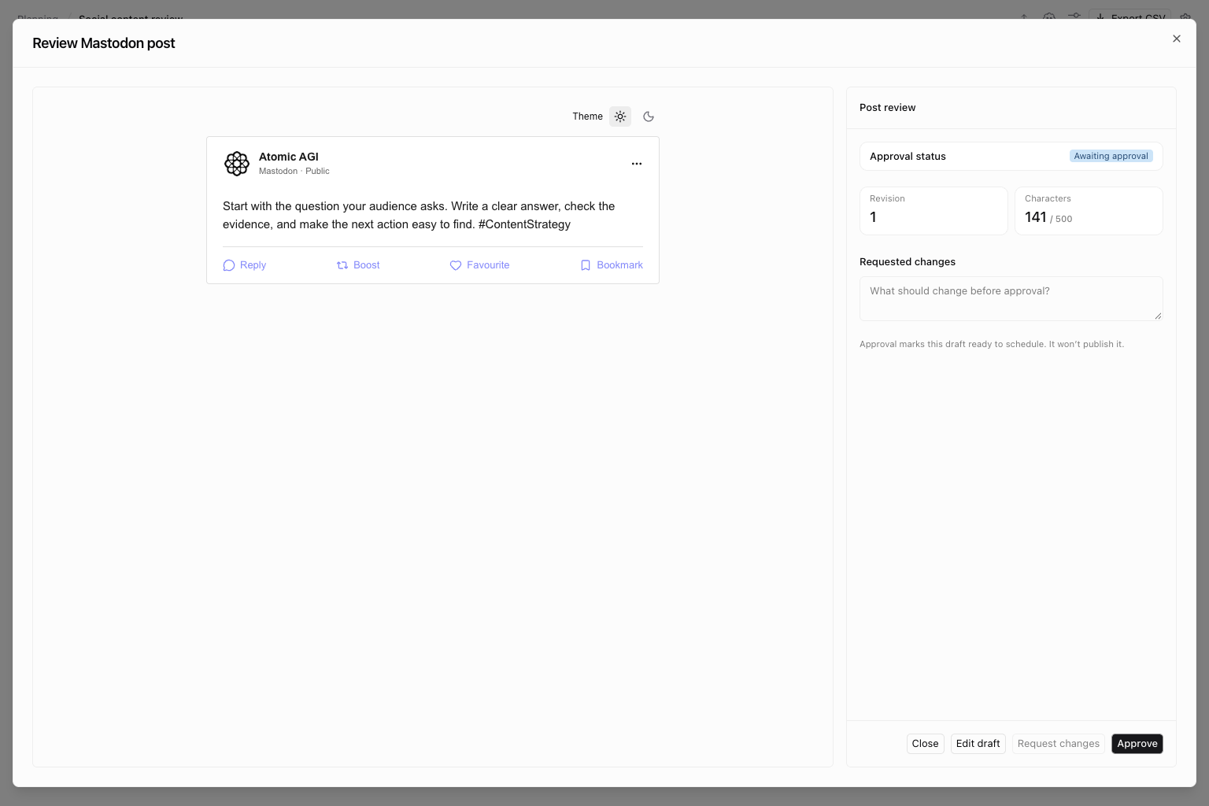The width and height of the screenshot is (1209, 806).
Task: Click the Requested changes heading
Action: click(x=908, y=262)
